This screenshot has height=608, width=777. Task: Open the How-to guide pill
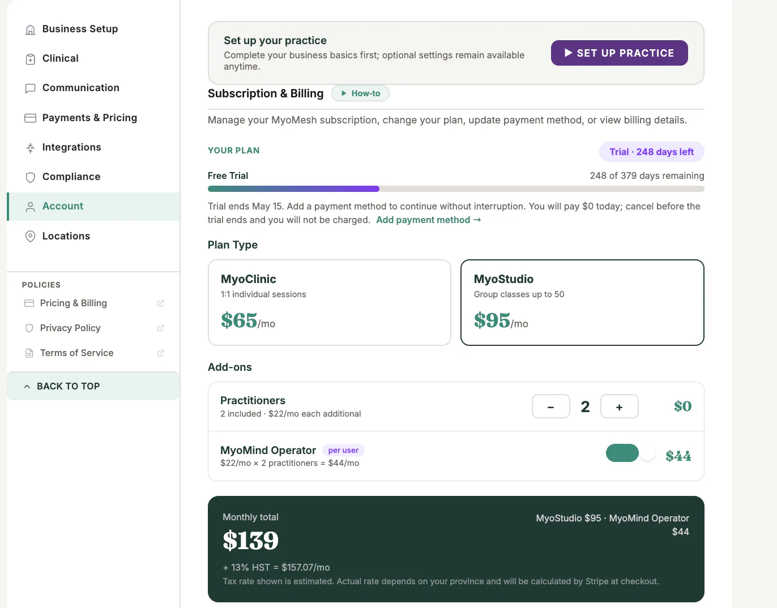(360, 93)
